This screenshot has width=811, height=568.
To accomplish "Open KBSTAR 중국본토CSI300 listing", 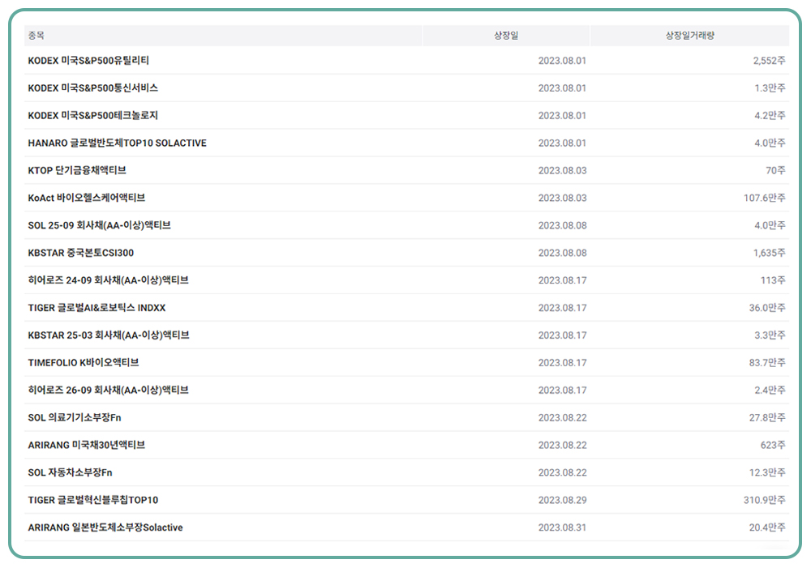I will coord(81,253).
